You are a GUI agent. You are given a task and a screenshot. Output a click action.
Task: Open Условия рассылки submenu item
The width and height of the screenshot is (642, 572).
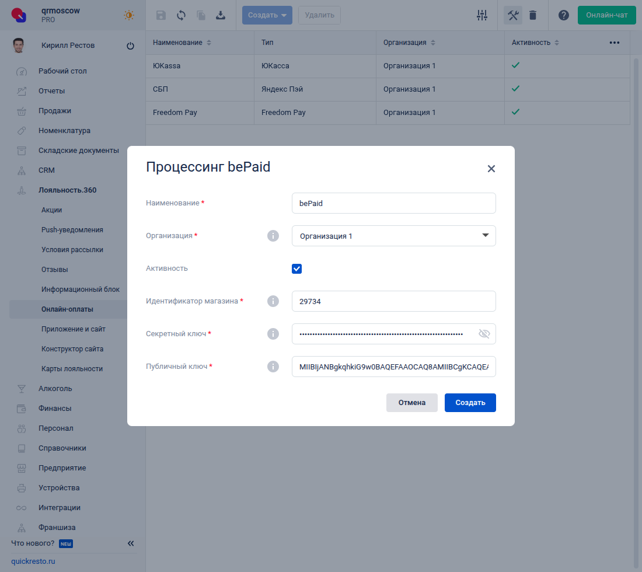(72, 250)
